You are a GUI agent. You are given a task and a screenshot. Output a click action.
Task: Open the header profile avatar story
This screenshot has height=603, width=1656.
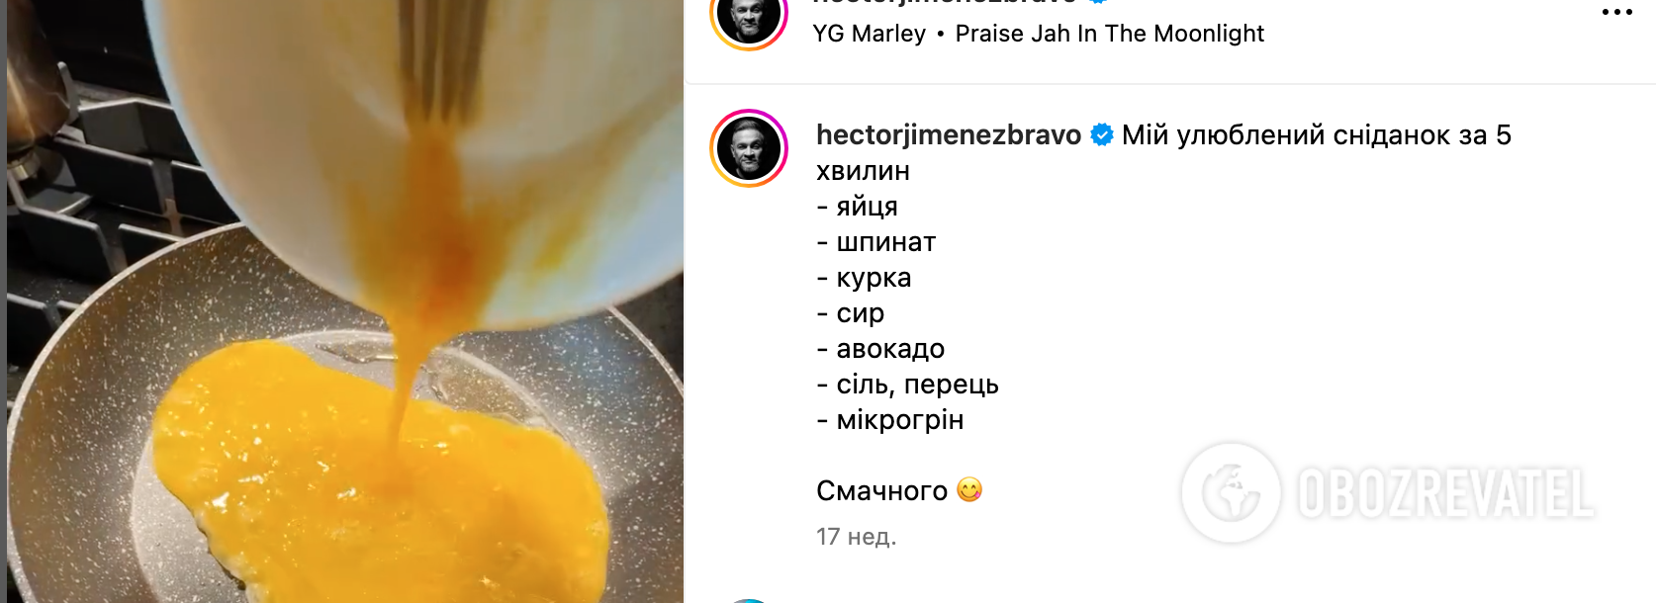(749, 18)
